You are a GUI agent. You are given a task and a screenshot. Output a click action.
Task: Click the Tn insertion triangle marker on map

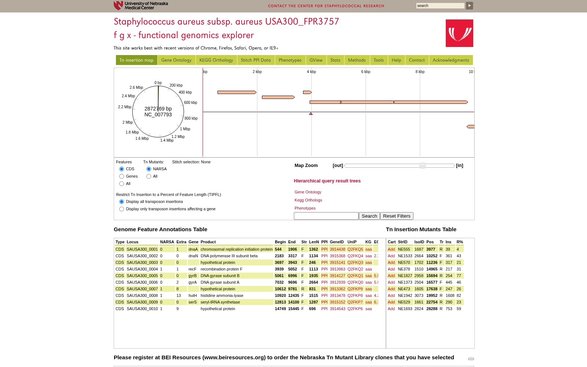311,114
